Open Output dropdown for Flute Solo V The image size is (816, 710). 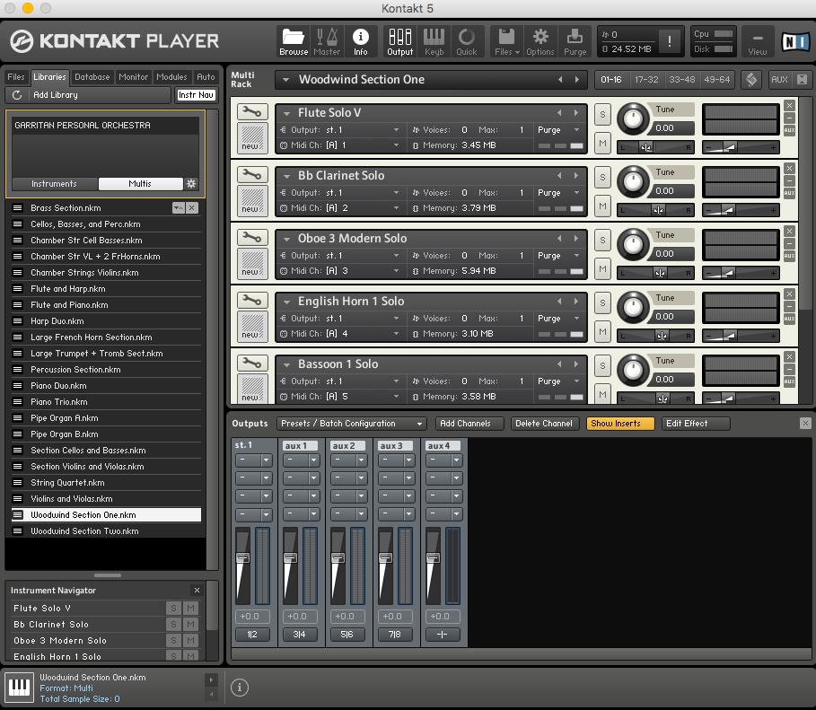click(397, 129)
